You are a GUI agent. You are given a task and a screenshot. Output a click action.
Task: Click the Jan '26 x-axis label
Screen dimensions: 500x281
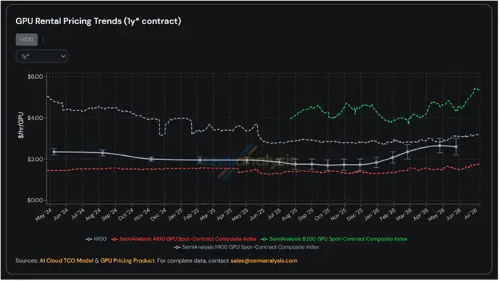click(372, 215)
